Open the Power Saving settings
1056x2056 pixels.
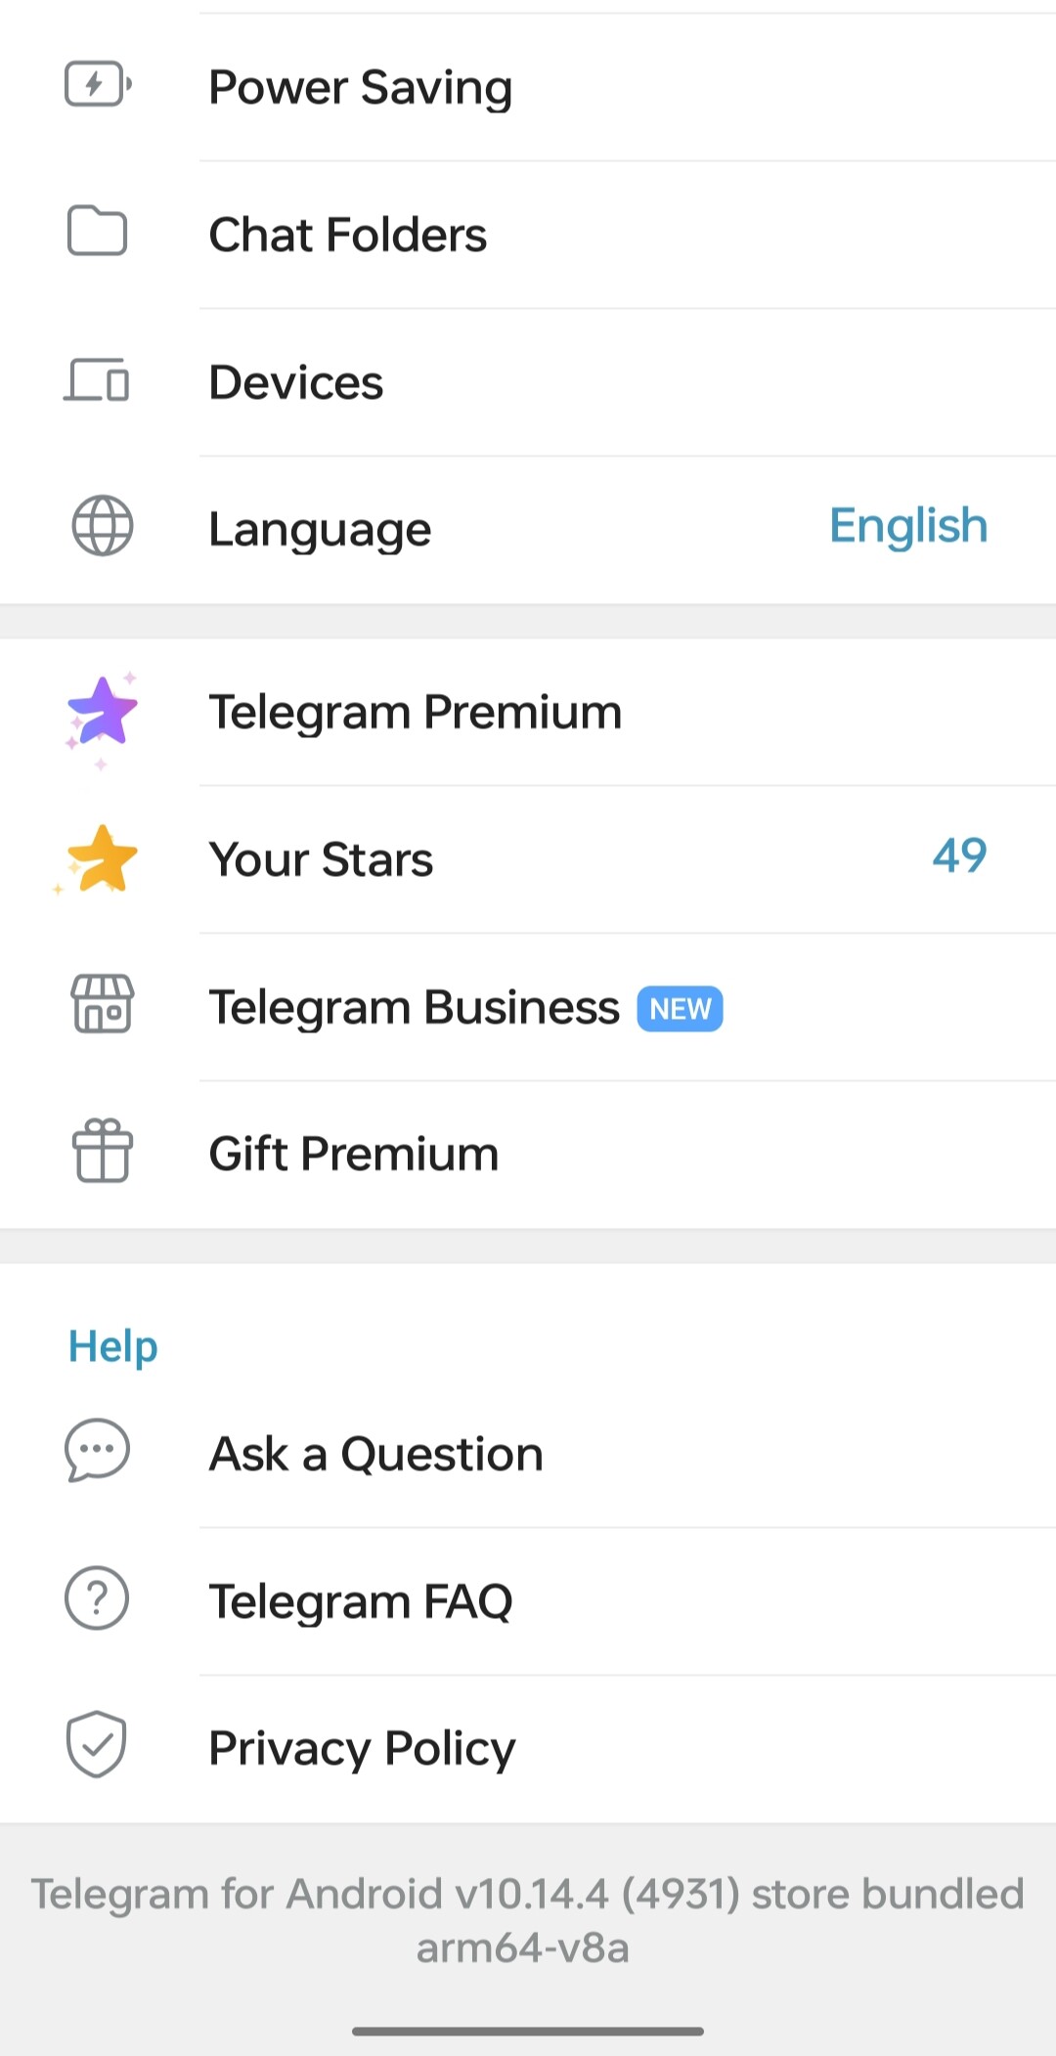(528, 87)
